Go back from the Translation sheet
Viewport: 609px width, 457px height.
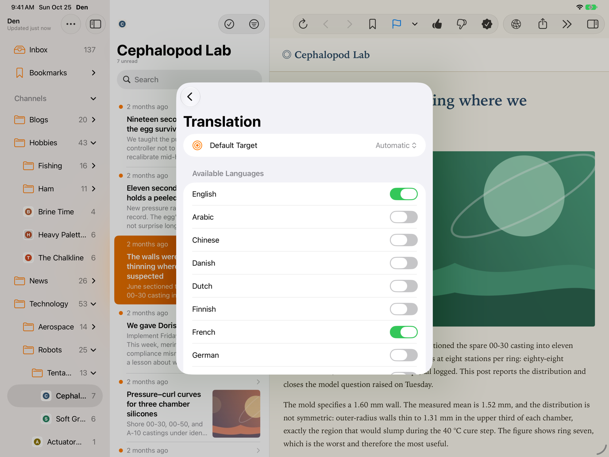tap(190, 97)
